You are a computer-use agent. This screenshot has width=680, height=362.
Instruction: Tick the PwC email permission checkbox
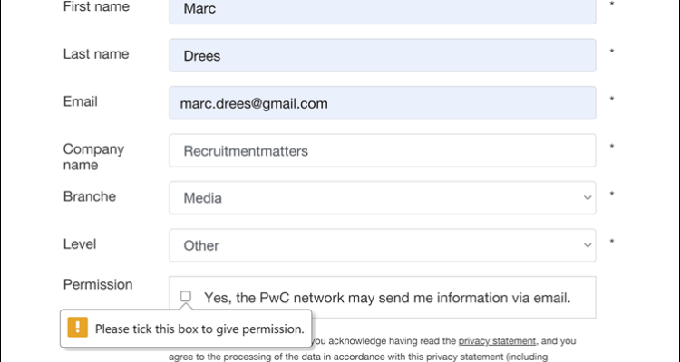click(186, 296)
